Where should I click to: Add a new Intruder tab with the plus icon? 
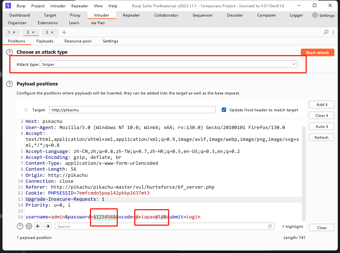click(64, 32)
